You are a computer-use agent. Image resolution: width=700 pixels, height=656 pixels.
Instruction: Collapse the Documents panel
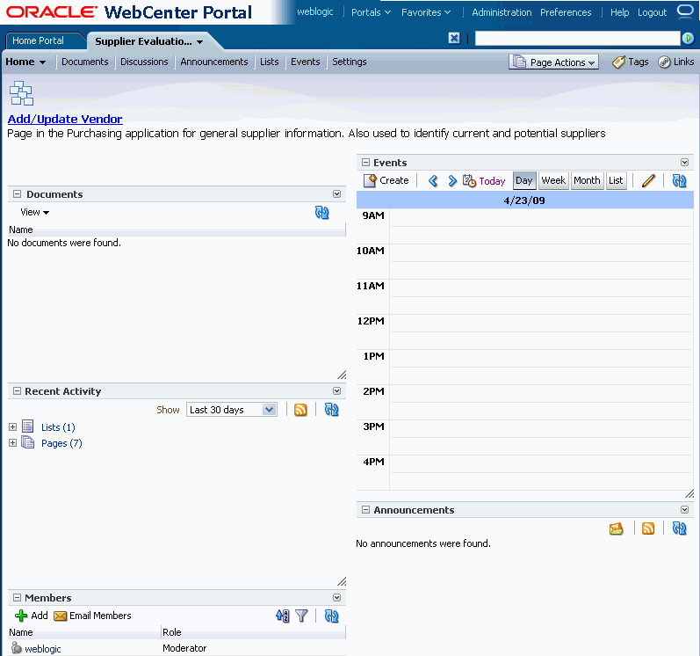tap(17, 194)
